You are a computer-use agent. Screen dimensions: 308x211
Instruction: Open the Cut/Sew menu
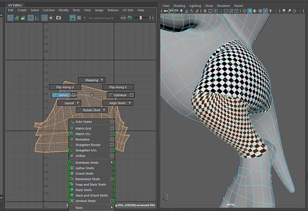[x=48, y=10]
